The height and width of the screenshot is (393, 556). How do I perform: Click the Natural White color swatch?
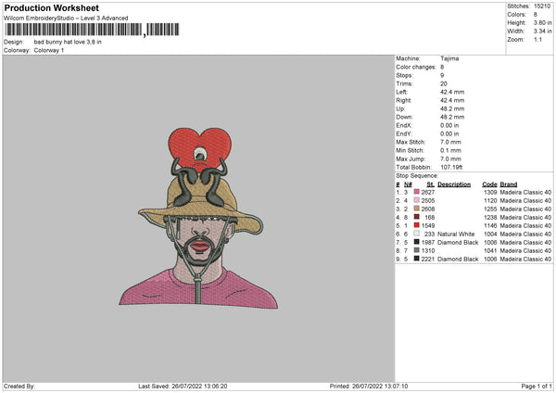417,234
